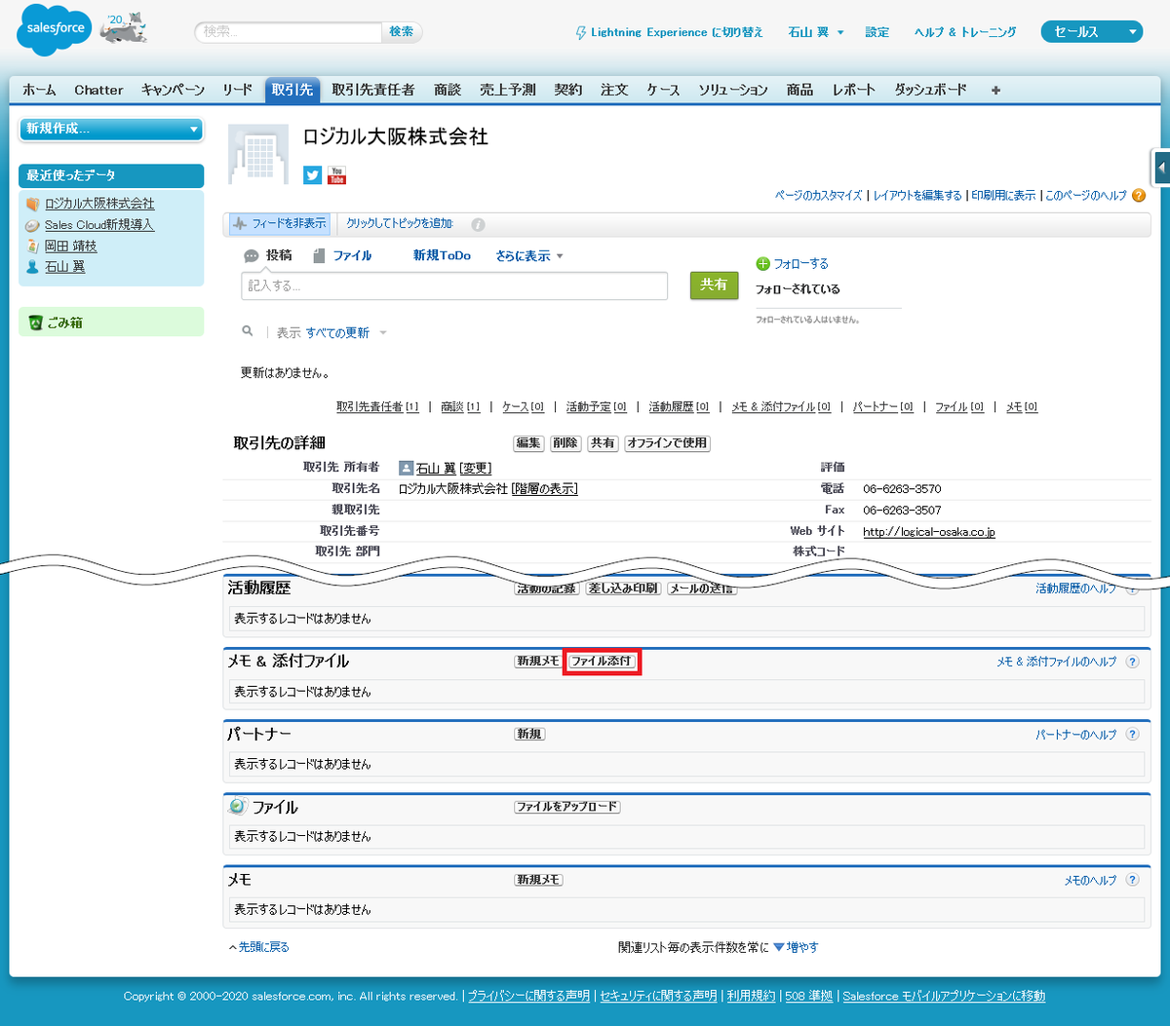The image size is (1170, 1026).
Task: Click the owner avatar icon beside 石山 翼
Action: point(407,468)
